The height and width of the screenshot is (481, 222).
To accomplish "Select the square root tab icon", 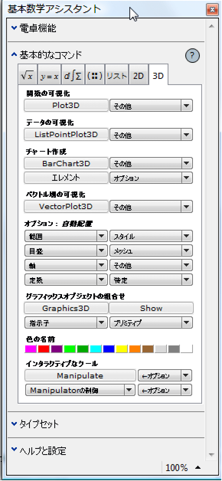I will [28, 76].
